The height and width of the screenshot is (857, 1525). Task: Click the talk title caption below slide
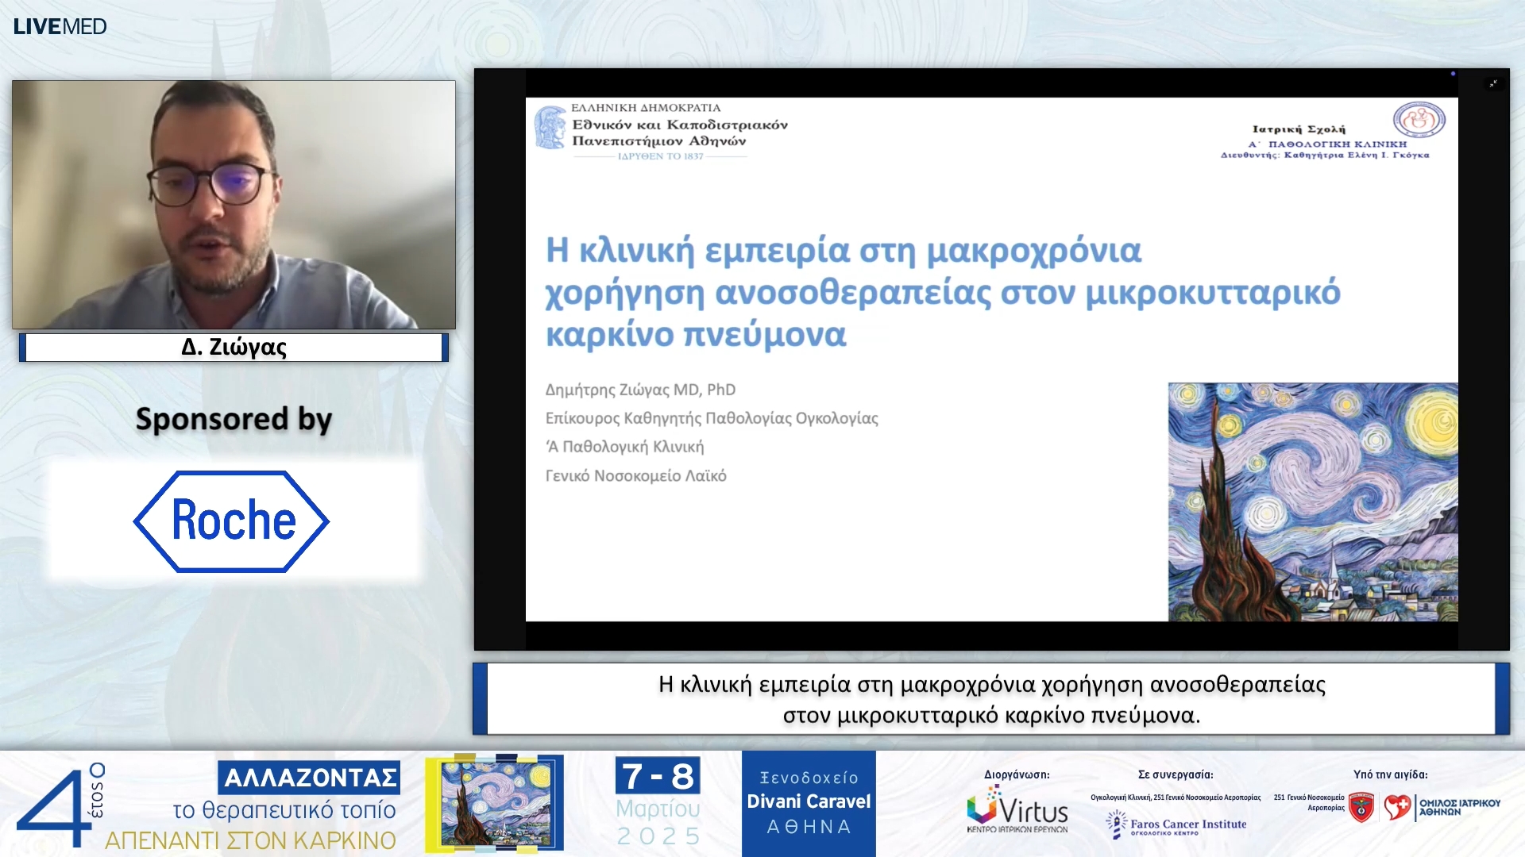point(990,699)
